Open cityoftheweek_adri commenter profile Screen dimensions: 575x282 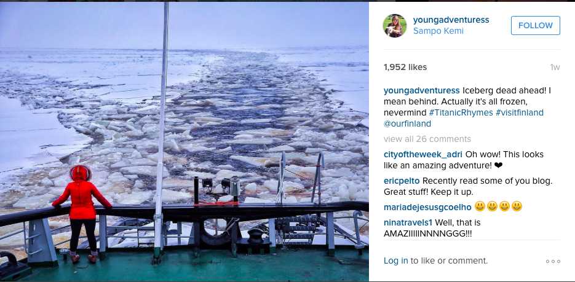coord(424,154)
